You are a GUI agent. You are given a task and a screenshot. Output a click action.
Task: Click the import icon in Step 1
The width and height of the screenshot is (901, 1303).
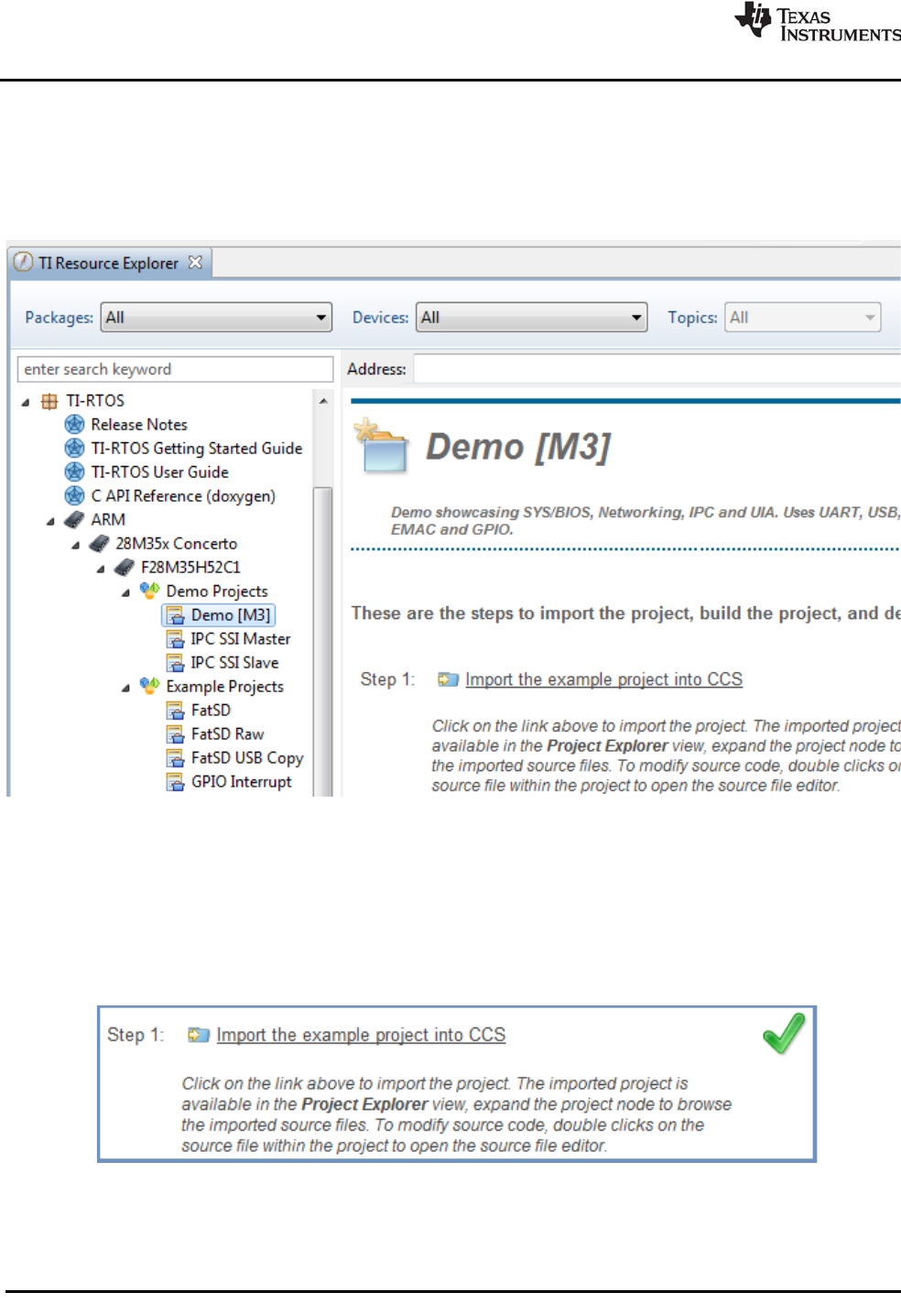[x=448, y=679]
